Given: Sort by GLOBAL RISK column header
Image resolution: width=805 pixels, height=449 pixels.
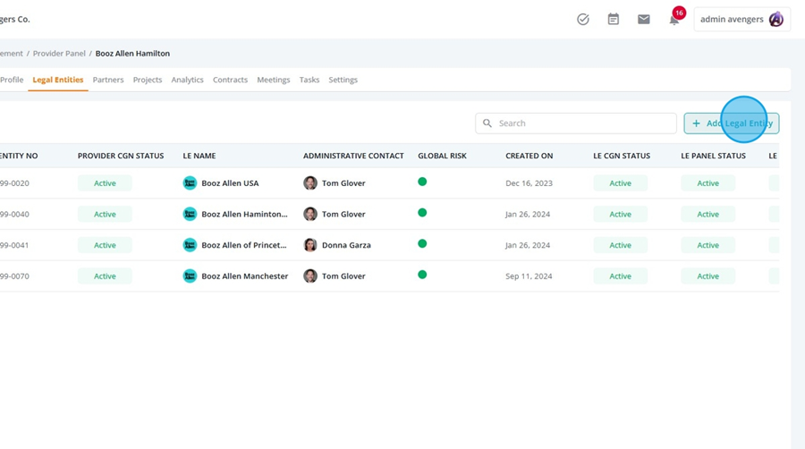Looking at the screenshot, I should tap(442, 156).
